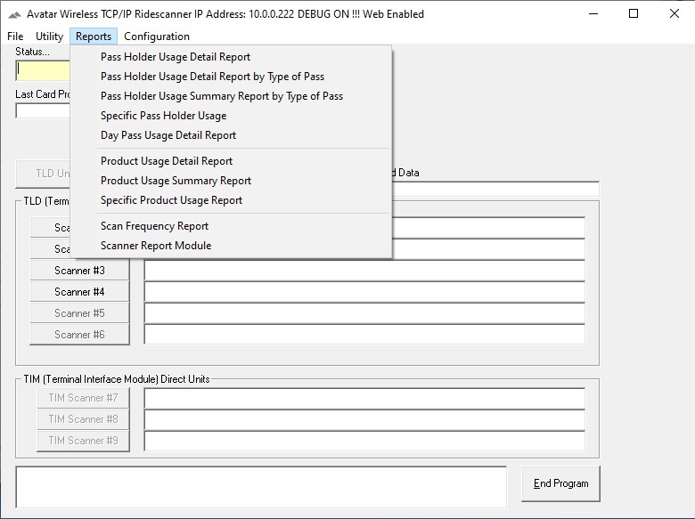The height and width of the screenshot is (519, 695).
Task: Click the Scanner #3 data field
Action: point(364,271)
